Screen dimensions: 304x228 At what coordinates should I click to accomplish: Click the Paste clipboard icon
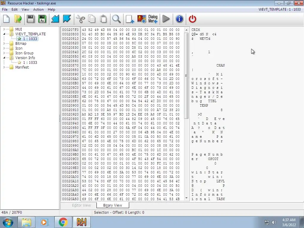pos(103,19)
